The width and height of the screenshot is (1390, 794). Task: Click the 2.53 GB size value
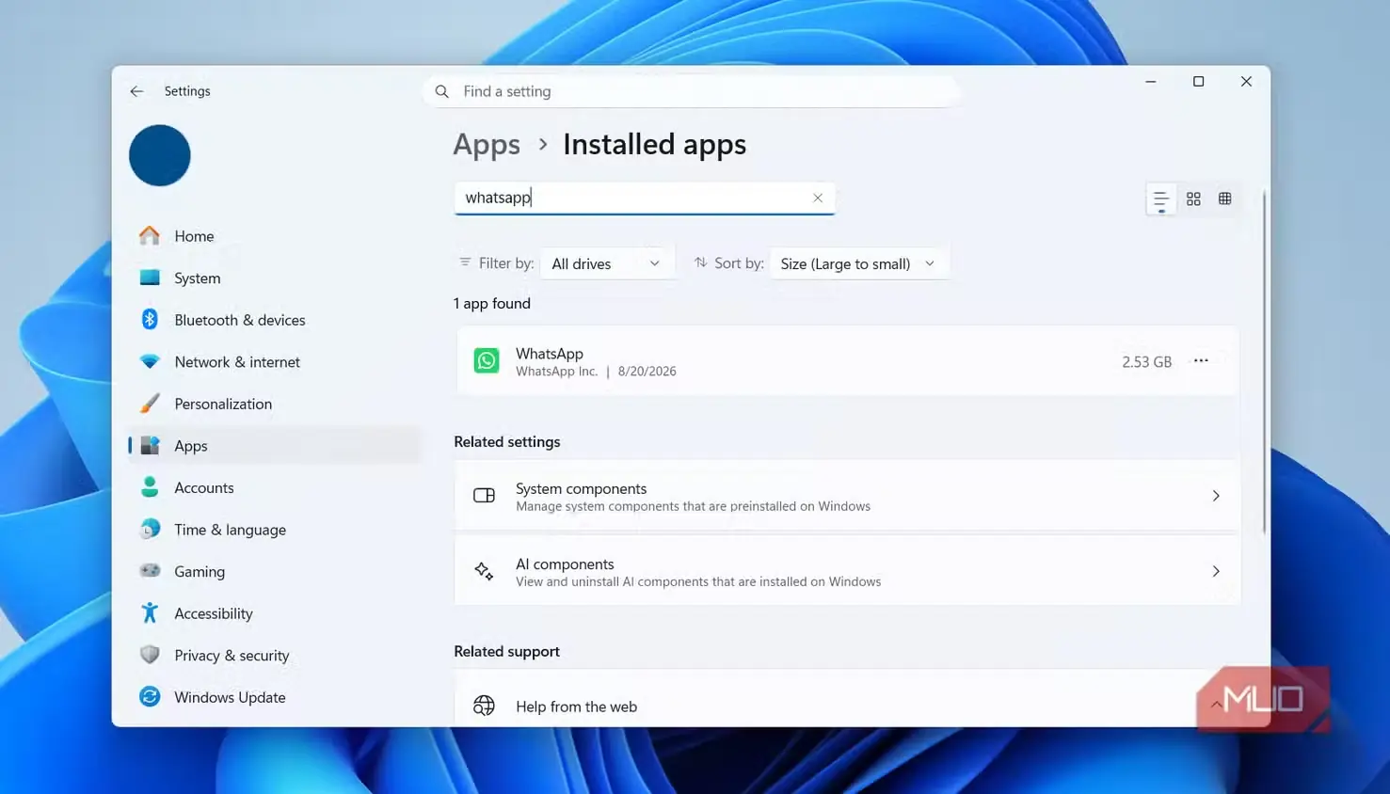coord(1146,361)
